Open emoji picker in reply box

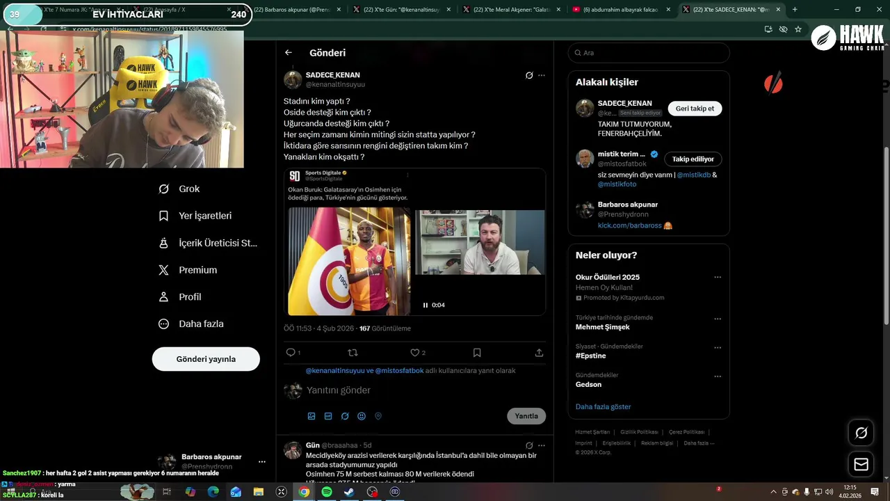point(362,416)
